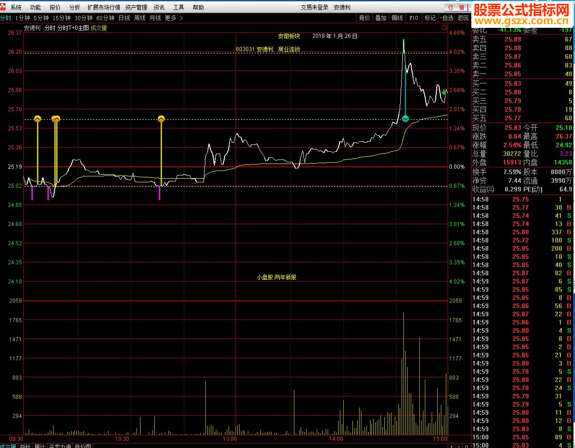
Task: Click the 10:30 time axis label
Action: point(122,439)
